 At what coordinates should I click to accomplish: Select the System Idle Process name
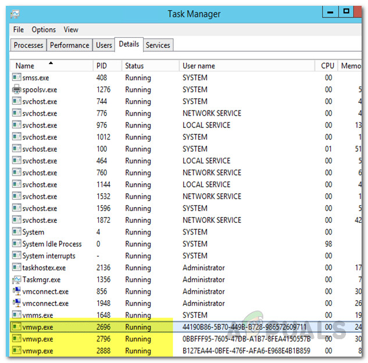tap(52, 244)
